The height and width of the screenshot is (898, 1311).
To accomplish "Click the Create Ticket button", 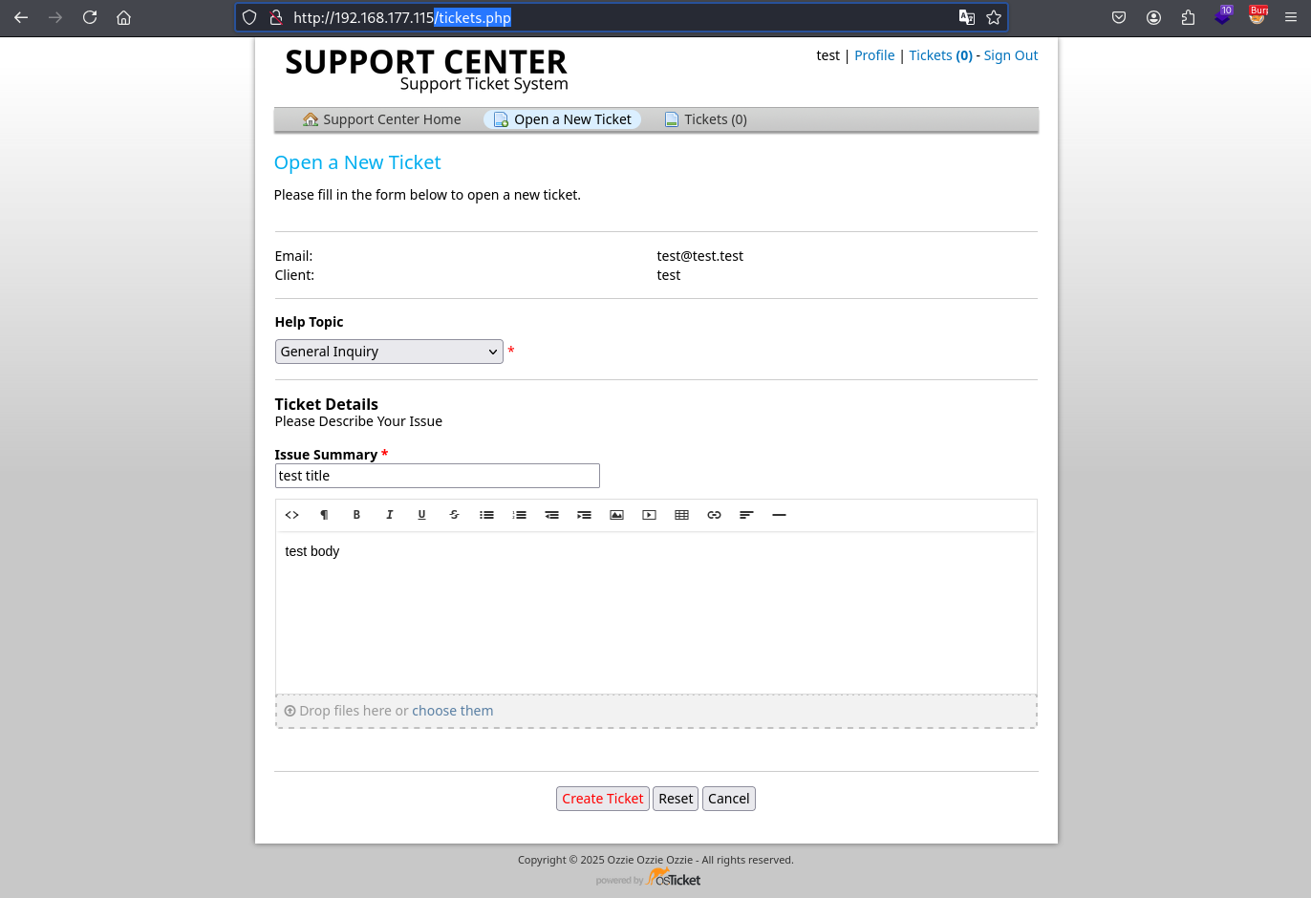I will (x=603, y=799).
